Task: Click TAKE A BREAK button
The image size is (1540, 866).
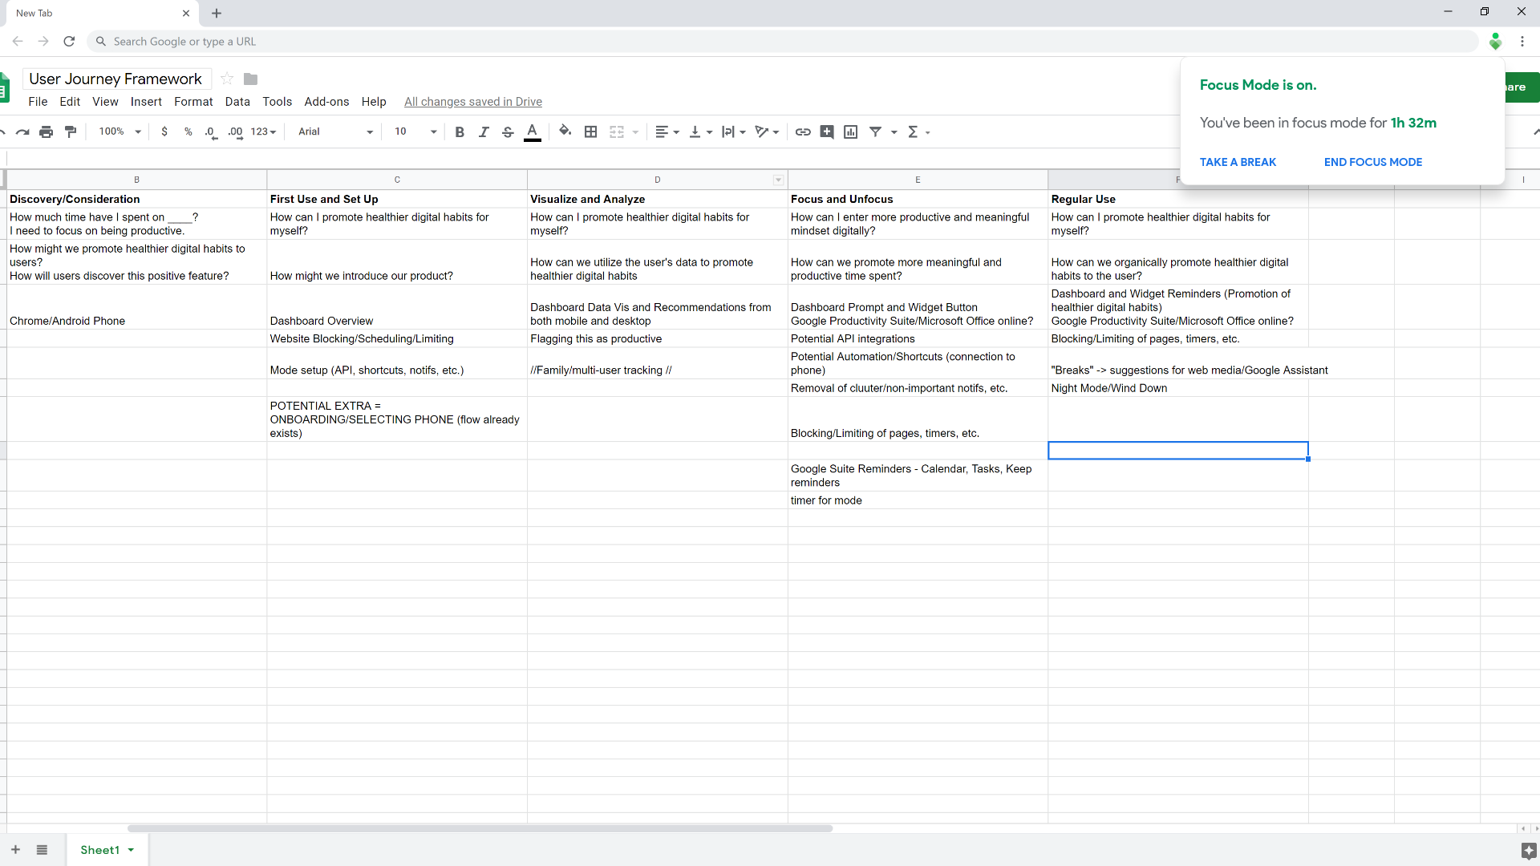Action: click(x=1238, y=162)
